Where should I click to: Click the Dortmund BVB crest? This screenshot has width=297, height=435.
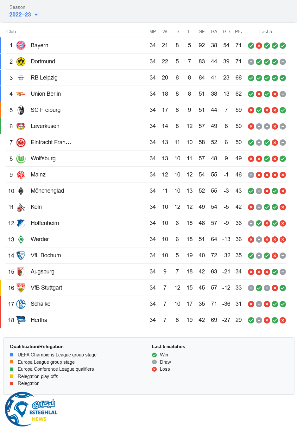tap(21, 61)
